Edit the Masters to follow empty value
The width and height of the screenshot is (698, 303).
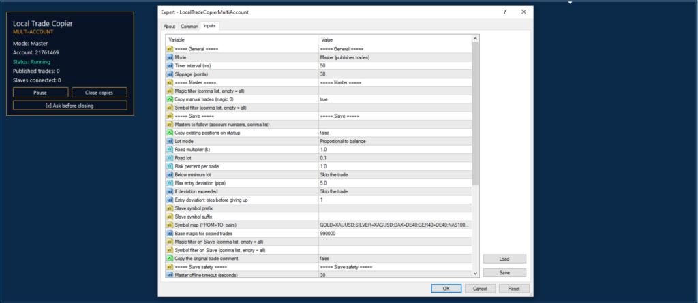click(x=395, y=125)
